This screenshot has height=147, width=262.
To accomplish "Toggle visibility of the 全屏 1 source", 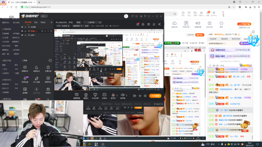I will coord(22,35).
